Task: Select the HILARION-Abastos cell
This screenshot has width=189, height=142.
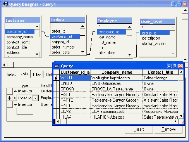Action: click(x=117, y=117)
